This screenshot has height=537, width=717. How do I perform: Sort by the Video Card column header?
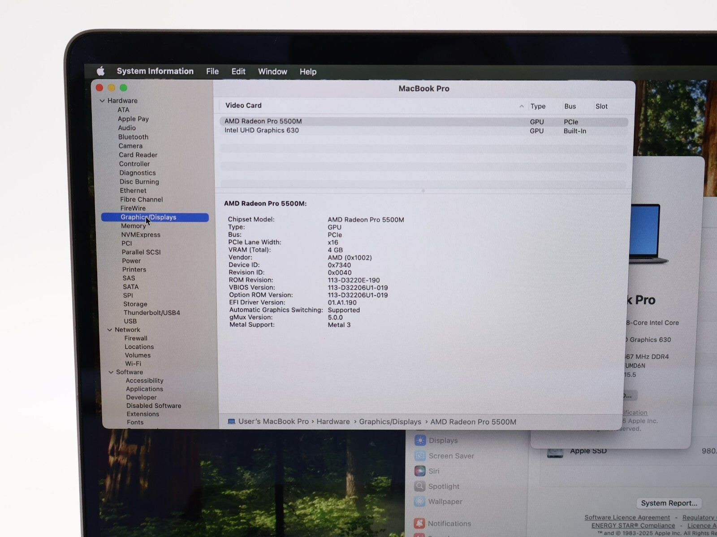(243, 106)
